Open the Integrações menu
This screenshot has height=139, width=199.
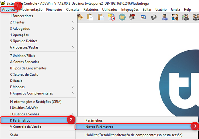tap(130, 10)
